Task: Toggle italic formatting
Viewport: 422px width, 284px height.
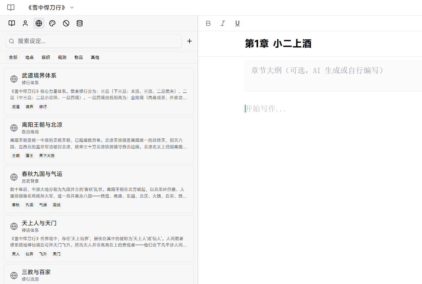Action: coord(223,23)
